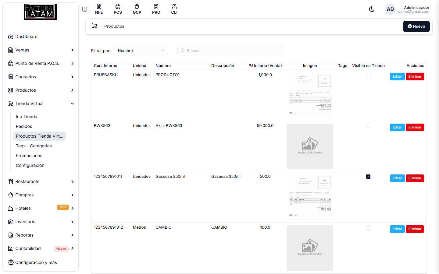
Task: Click the AD user avatar
Action: [390, 9]
